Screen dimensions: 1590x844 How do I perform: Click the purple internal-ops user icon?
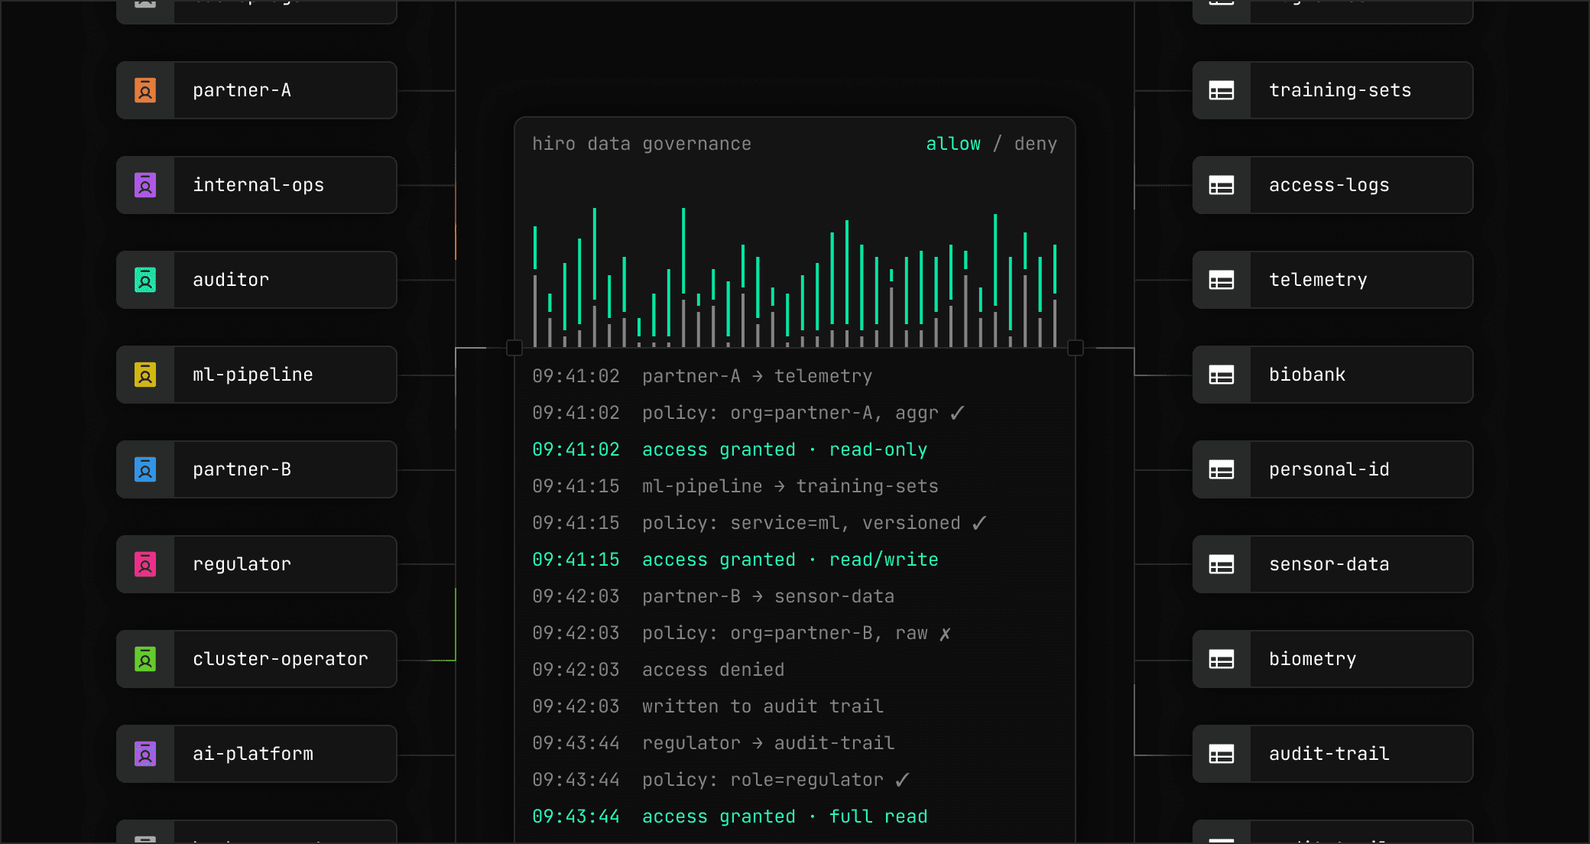[145, 185]
